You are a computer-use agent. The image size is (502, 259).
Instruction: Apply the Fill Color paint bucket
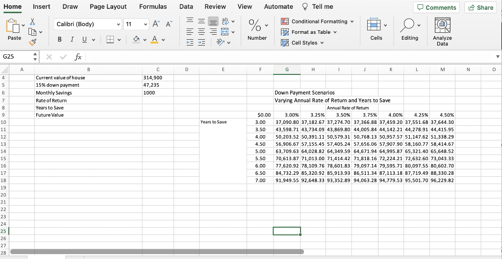pos(136,40)
